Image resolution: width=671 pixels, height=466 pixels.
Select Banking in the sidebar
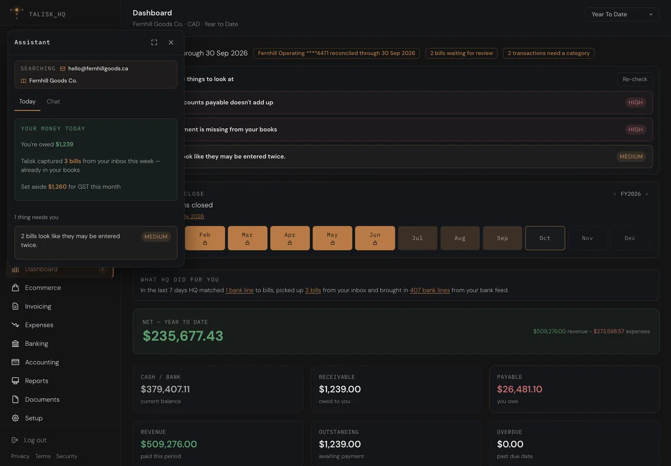[x=59, y=343]
